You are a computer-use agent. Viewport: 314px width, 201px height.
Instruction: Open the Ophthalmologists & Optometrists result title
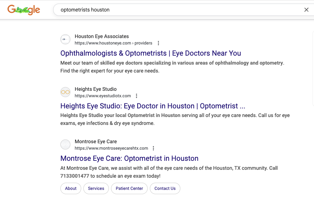coord(151,53)
